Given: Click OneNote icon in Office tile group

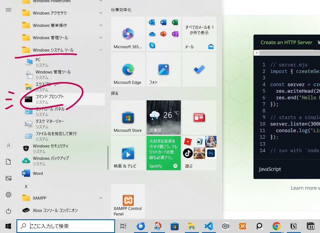Looking at the screenshot, I should 175,34.
